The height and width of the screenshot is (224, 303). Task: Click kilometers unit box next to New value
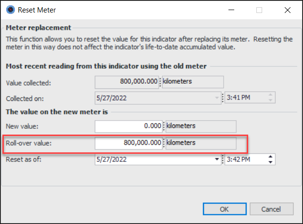tap(201, 126)
